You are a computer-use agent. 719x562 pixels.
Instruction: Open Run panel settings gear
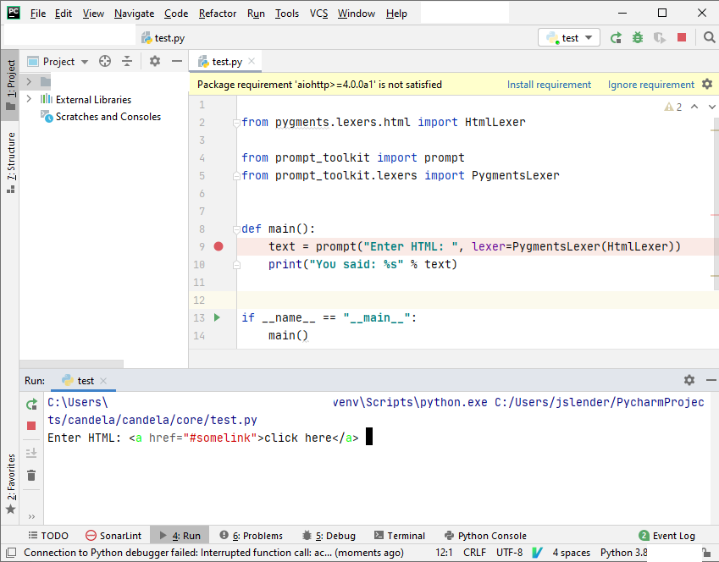(x=689, y=380)
